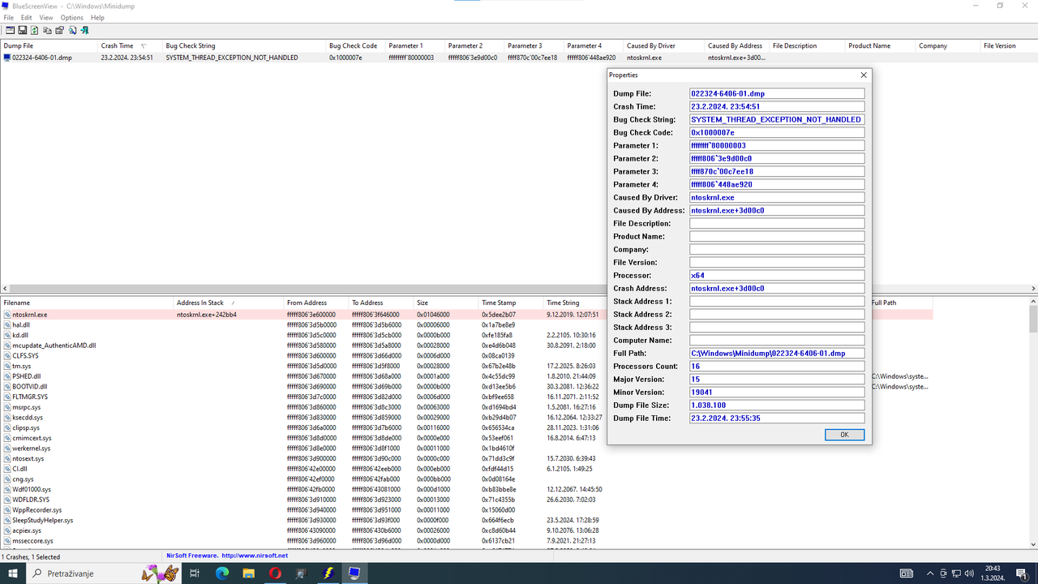Open Advanced Options toolbar icon
This screenshot has width=1038, height=584.
point(10,30)
